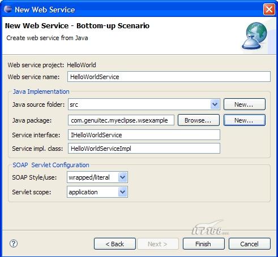This screenshot has height=257, width=278.
Task: Click the 'SOAP Style/use:' label
Action: tap(35, 177)
